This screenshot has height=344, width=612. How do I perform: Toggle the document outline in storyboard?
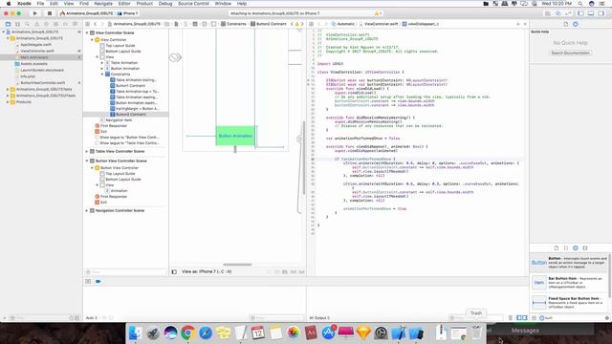coord(174,271)
